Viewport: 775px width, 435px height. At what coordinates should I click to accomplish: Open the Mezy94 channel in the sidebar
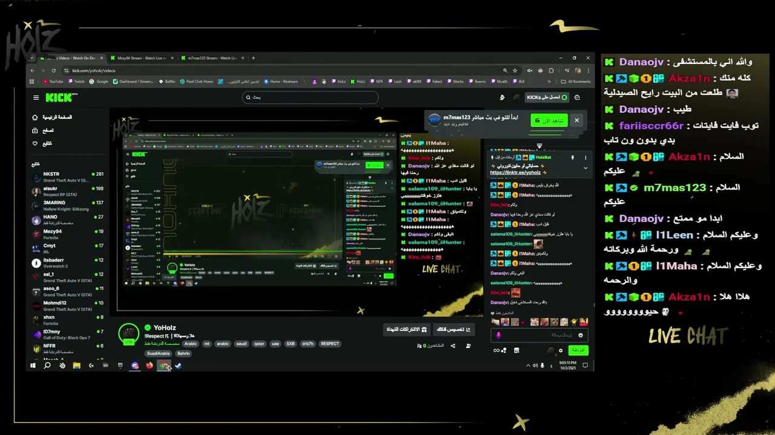pos(68,234)
